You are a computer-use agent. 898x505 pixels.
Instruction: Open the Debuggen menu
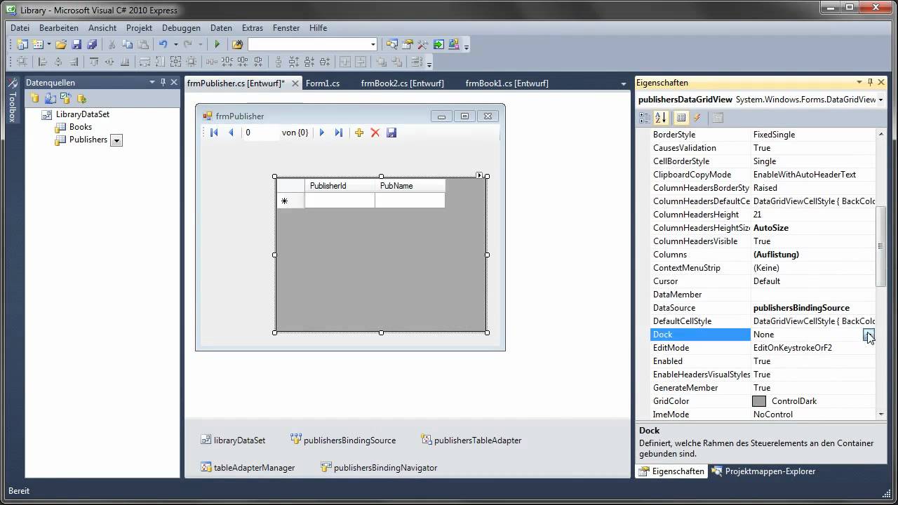(x=181, y=28)
